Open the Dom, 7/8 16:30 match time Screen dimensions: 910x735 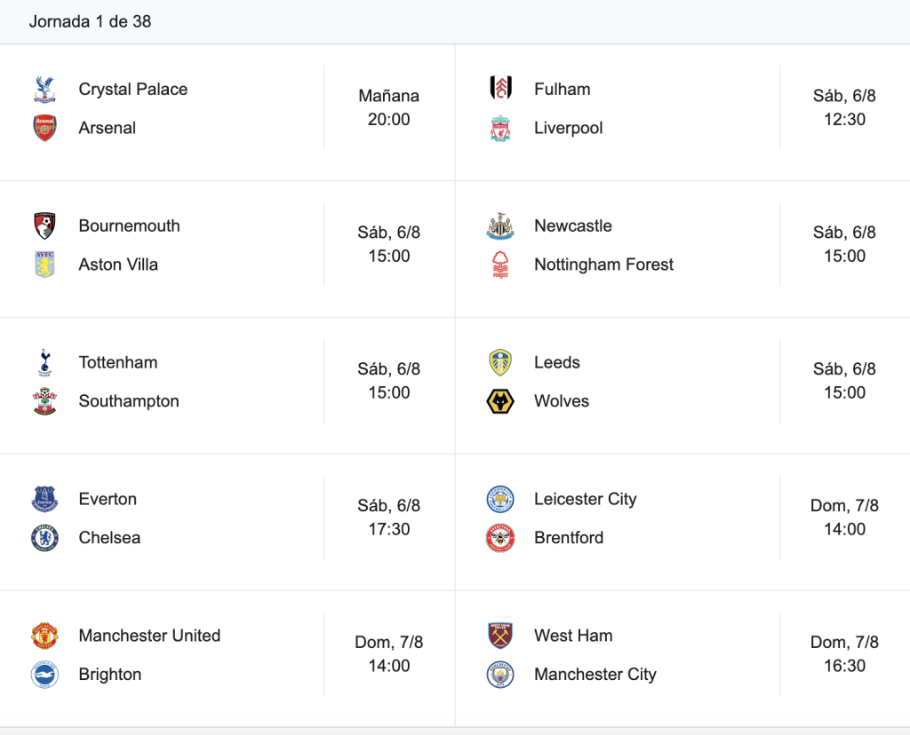pos(844,654)
